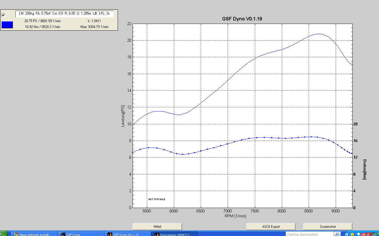Click the ASCII Export button
The height and width of the screenshot is (236, 379).
click(271, 227)
